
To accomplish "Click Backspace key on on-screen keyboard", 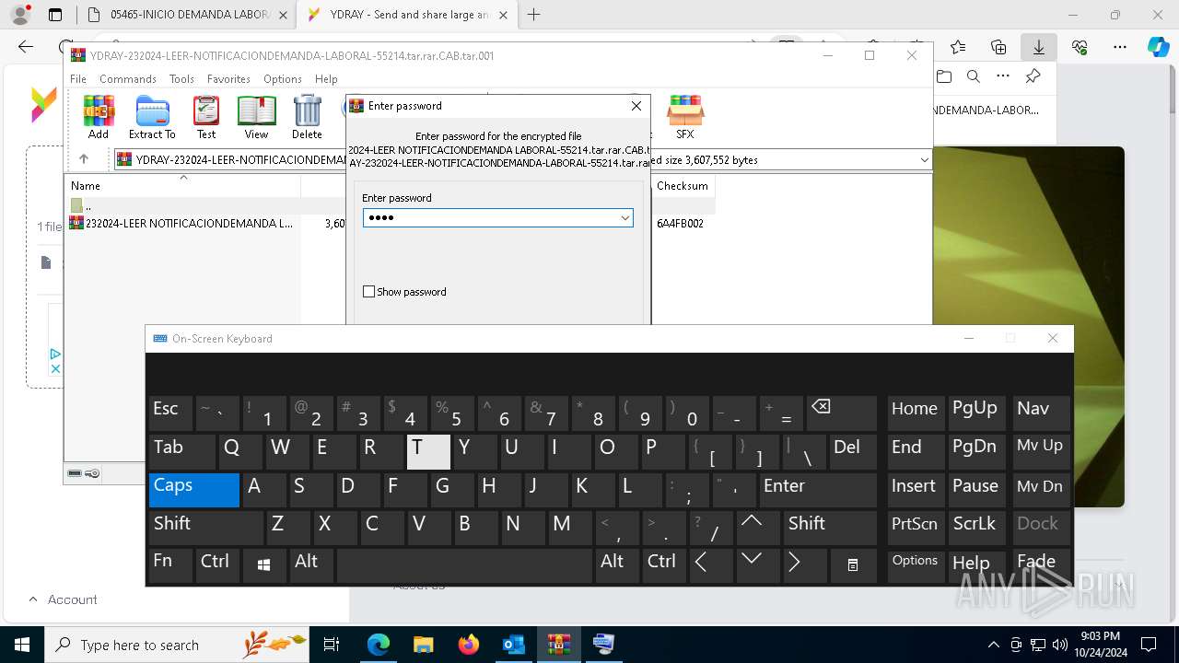I will coord(841,413).
